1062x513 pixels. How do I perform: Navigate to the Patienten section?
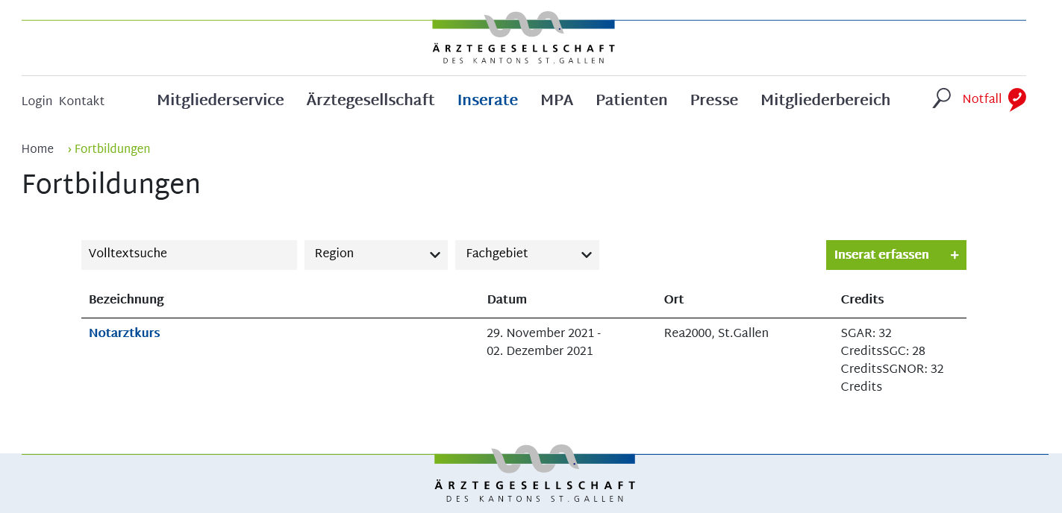point(631,100)
